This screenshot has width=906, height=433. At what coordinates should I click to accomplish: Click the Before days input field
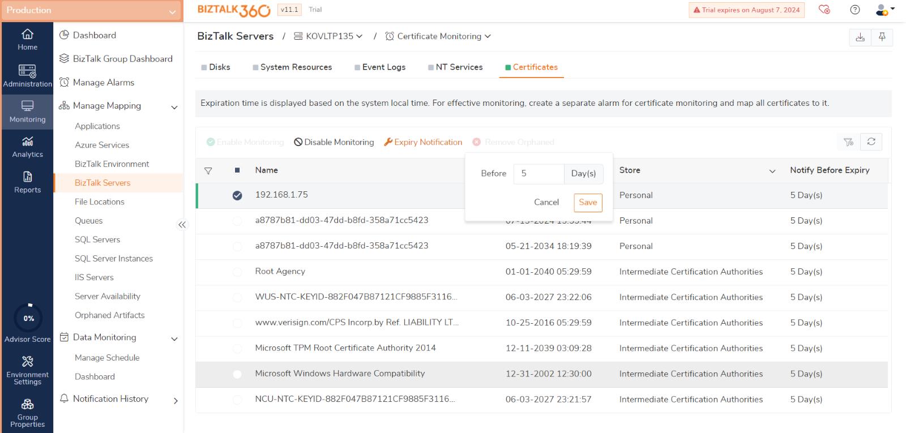tap(539, 174)
